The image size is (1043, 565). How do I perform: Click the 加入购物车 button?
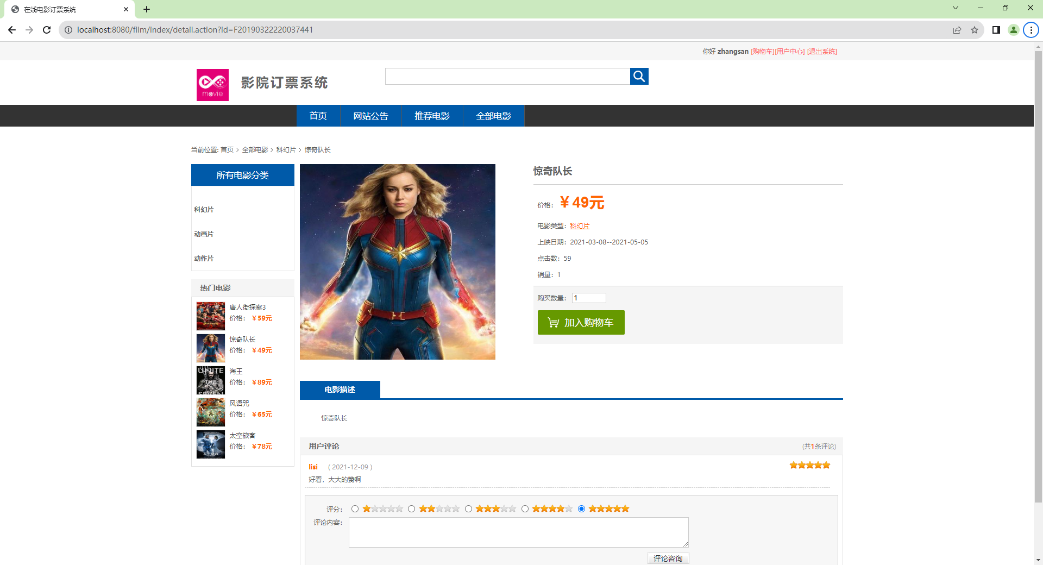click(x=581, y=322)
